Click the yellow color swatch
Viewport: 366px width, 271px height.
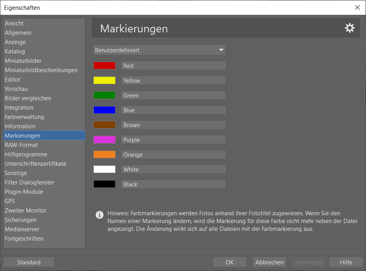click(x=105, y=80)
